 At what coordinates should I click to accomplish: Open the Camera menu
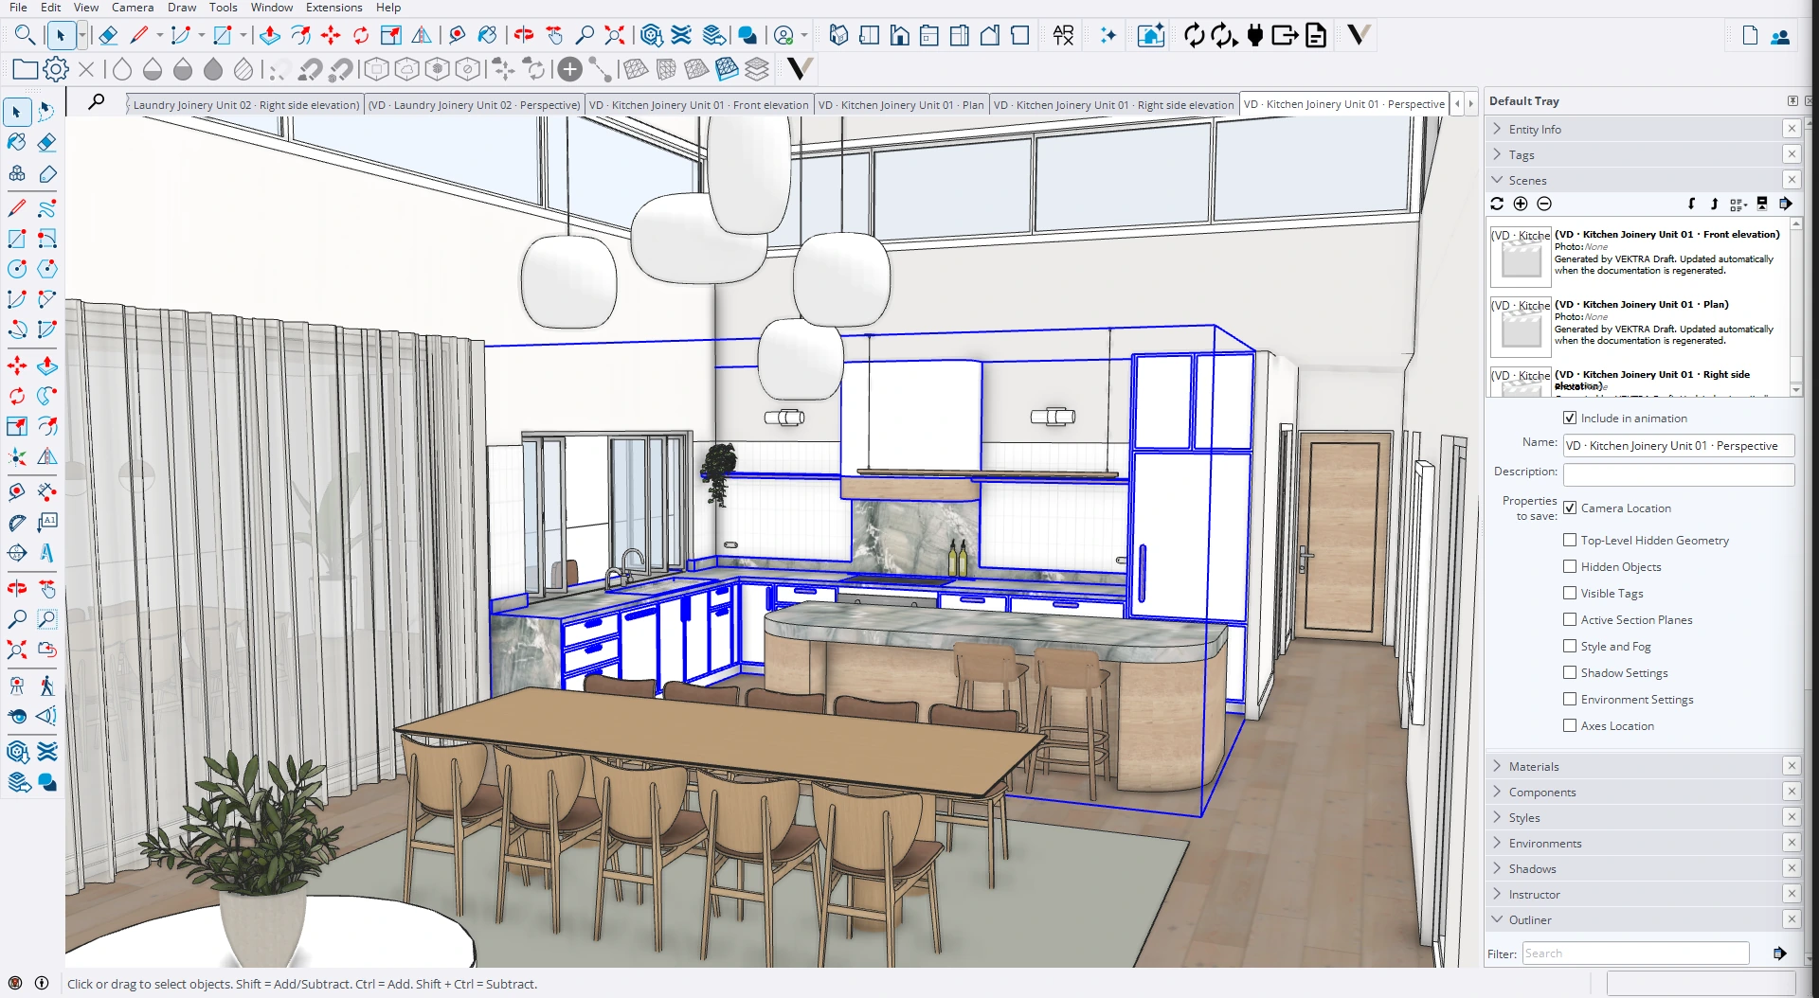click(133, 8)
